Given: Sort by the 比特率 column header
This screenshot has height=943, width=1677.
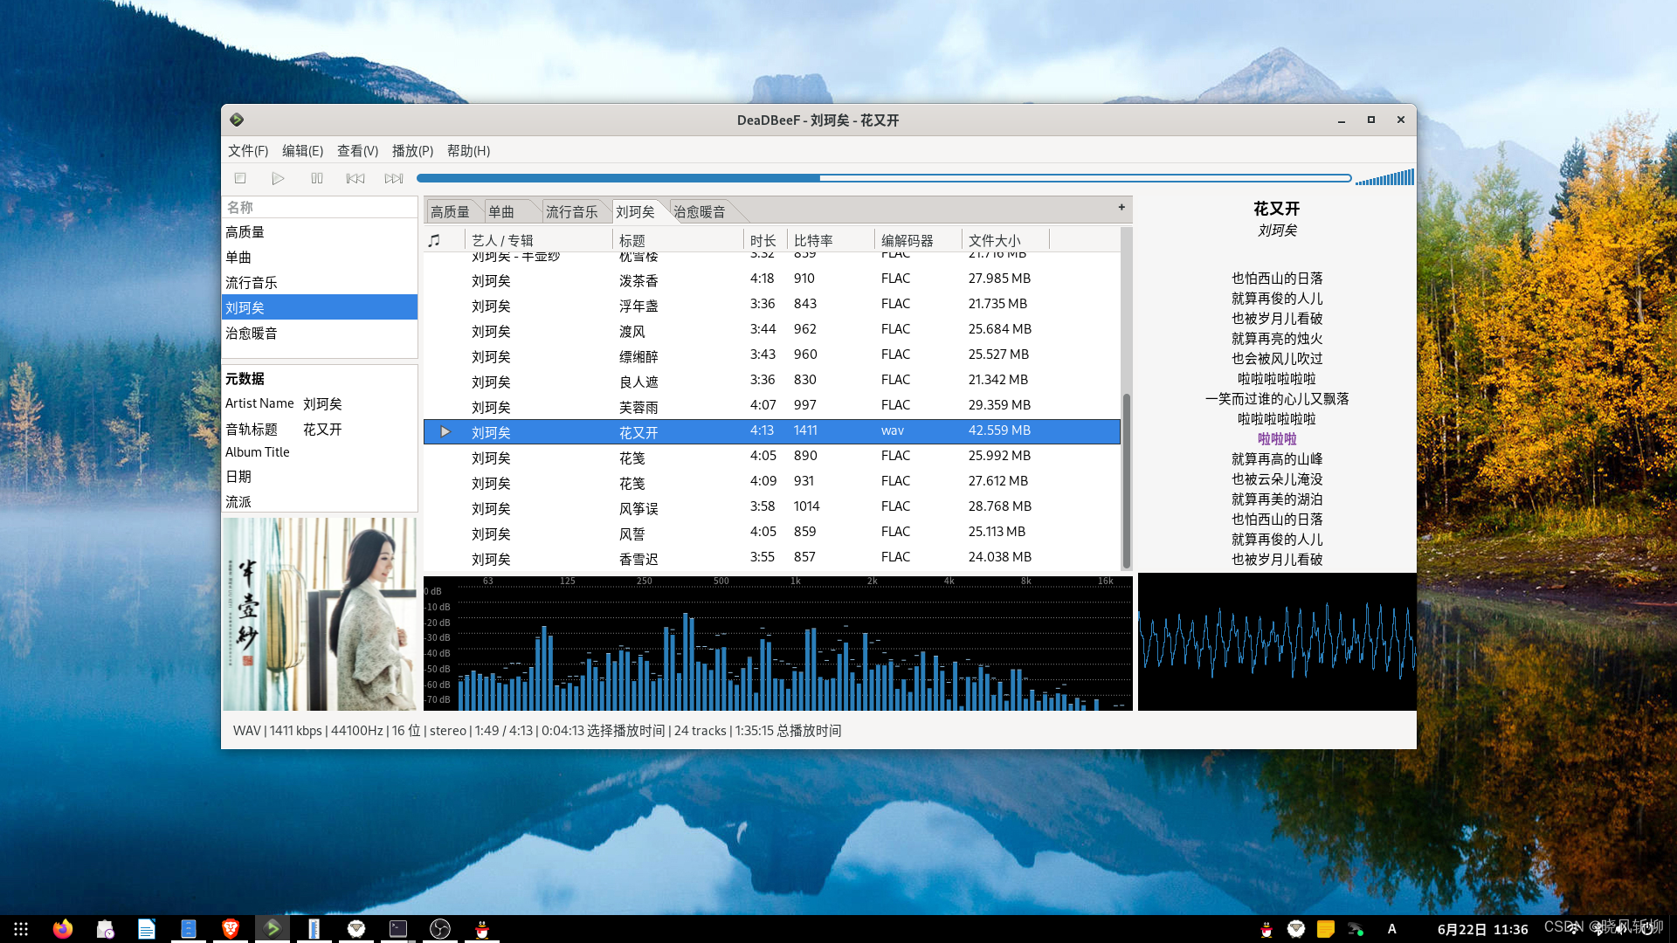Looking at the screenshot, I should pyautogui.click(x=813, y=240).
